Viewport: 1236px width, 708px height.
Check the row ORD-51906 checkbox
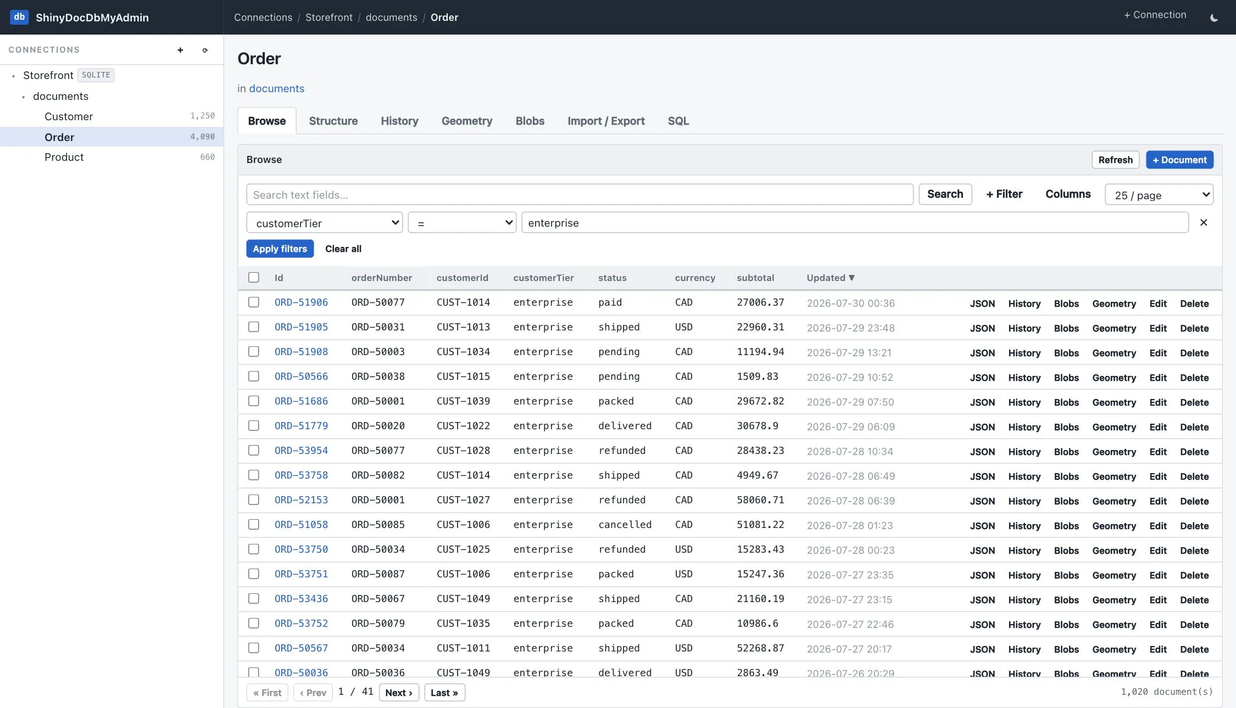(253, 302)
